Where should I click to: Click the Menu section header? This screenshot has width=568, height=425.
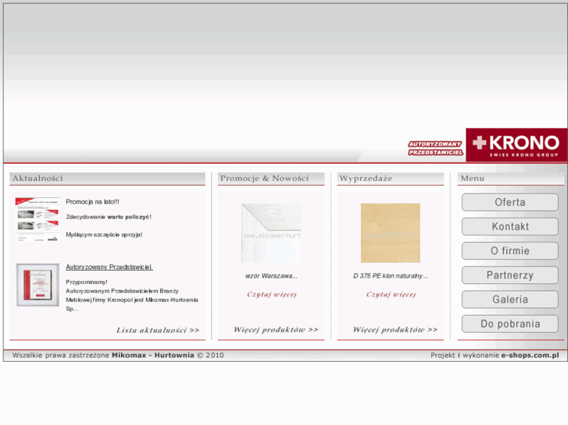click(511, 179)
